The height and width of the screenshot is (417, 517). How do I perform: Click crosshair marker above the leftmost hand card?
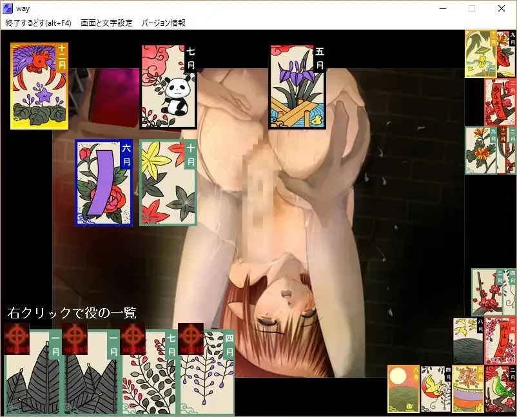(17, 335)
